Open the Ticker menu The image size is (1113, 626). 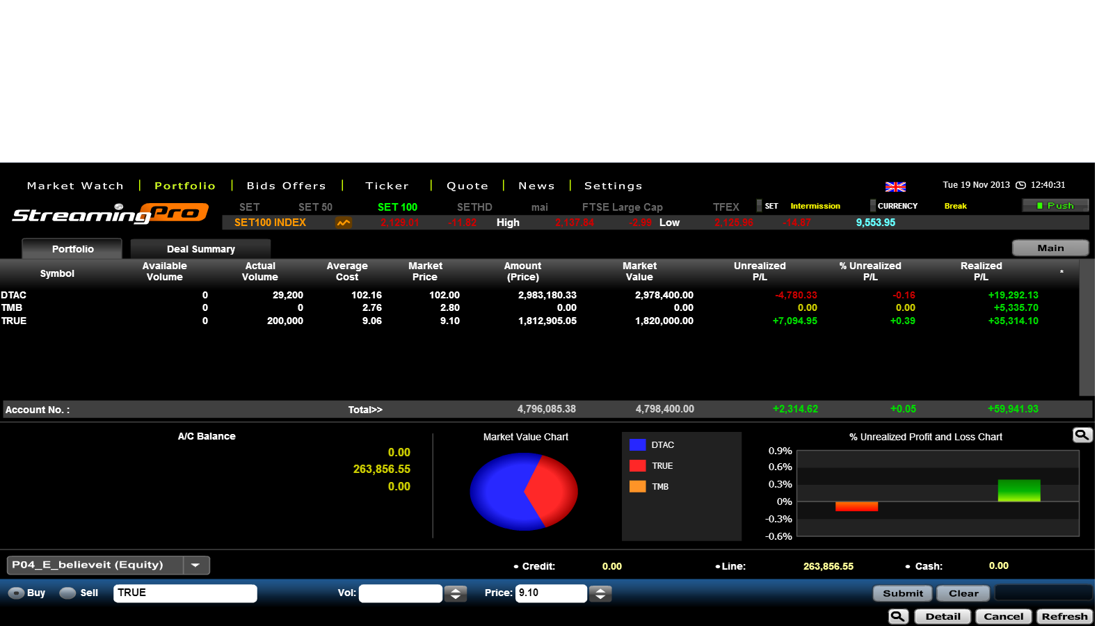coord(387,186)
